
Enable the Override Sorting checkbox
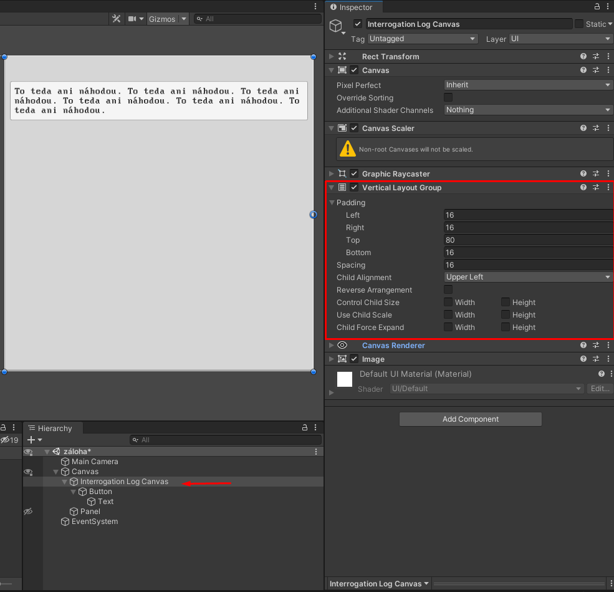tap(448, 98)
